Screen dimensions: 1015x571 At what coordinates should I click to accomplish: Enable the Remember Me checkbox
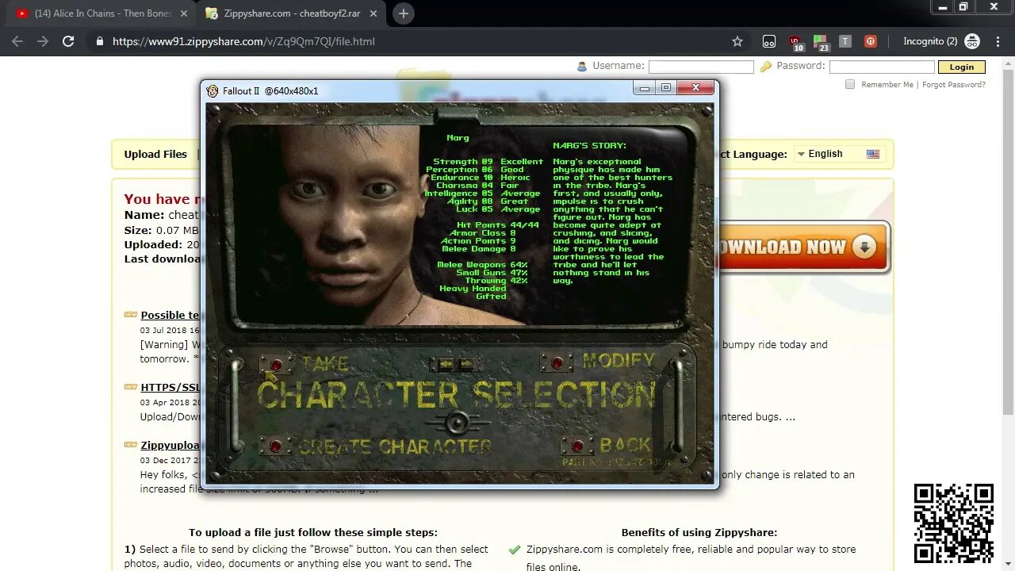pos(849,84)
